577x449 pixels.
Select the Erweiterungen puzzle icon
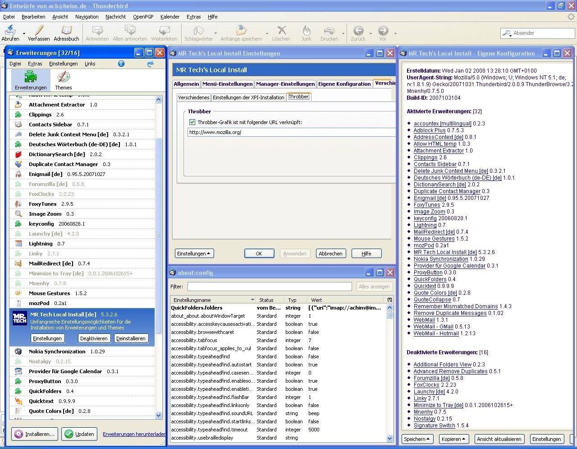click(31, 77)
